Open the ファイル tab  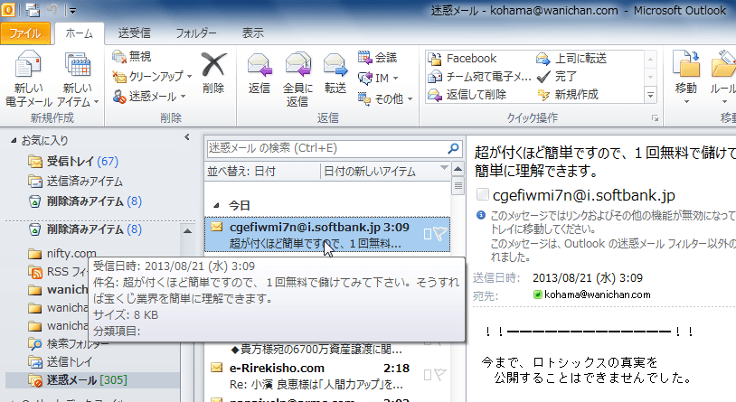pyautogui.click(x=25, y=33)
